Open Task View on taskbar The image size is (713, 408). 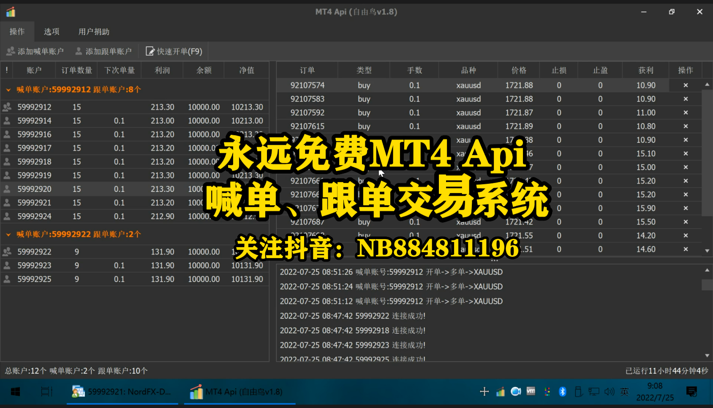click(46, 392)
